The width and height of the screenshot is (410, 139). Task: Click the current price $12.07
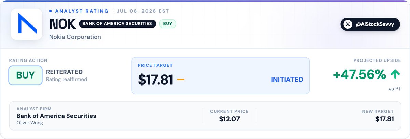point(229,119)
